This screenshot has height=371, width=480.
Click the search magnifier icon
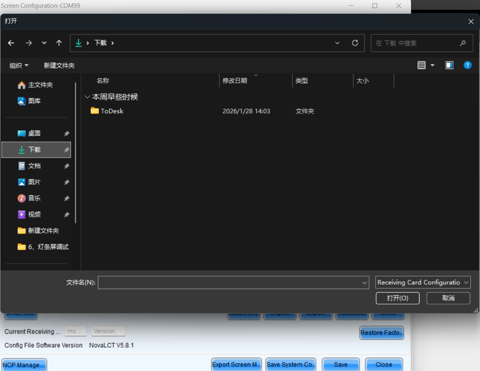pos(463,43)
